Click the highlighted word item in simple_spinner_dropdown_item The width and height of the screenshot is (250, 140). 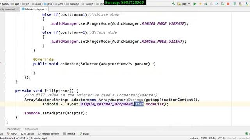[139, 104]
